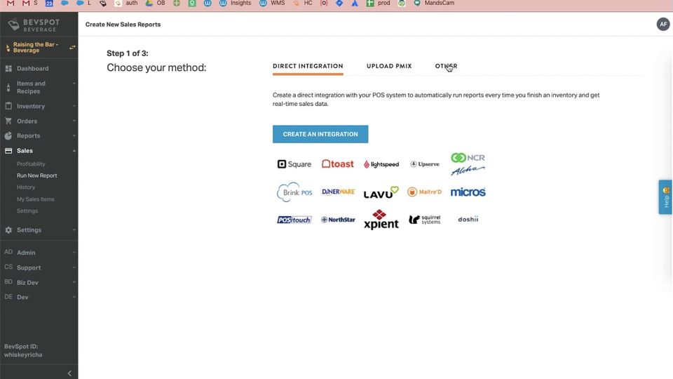673x379 pixels.
Task: Select the Lavu logo
Action: pos(381,192)
